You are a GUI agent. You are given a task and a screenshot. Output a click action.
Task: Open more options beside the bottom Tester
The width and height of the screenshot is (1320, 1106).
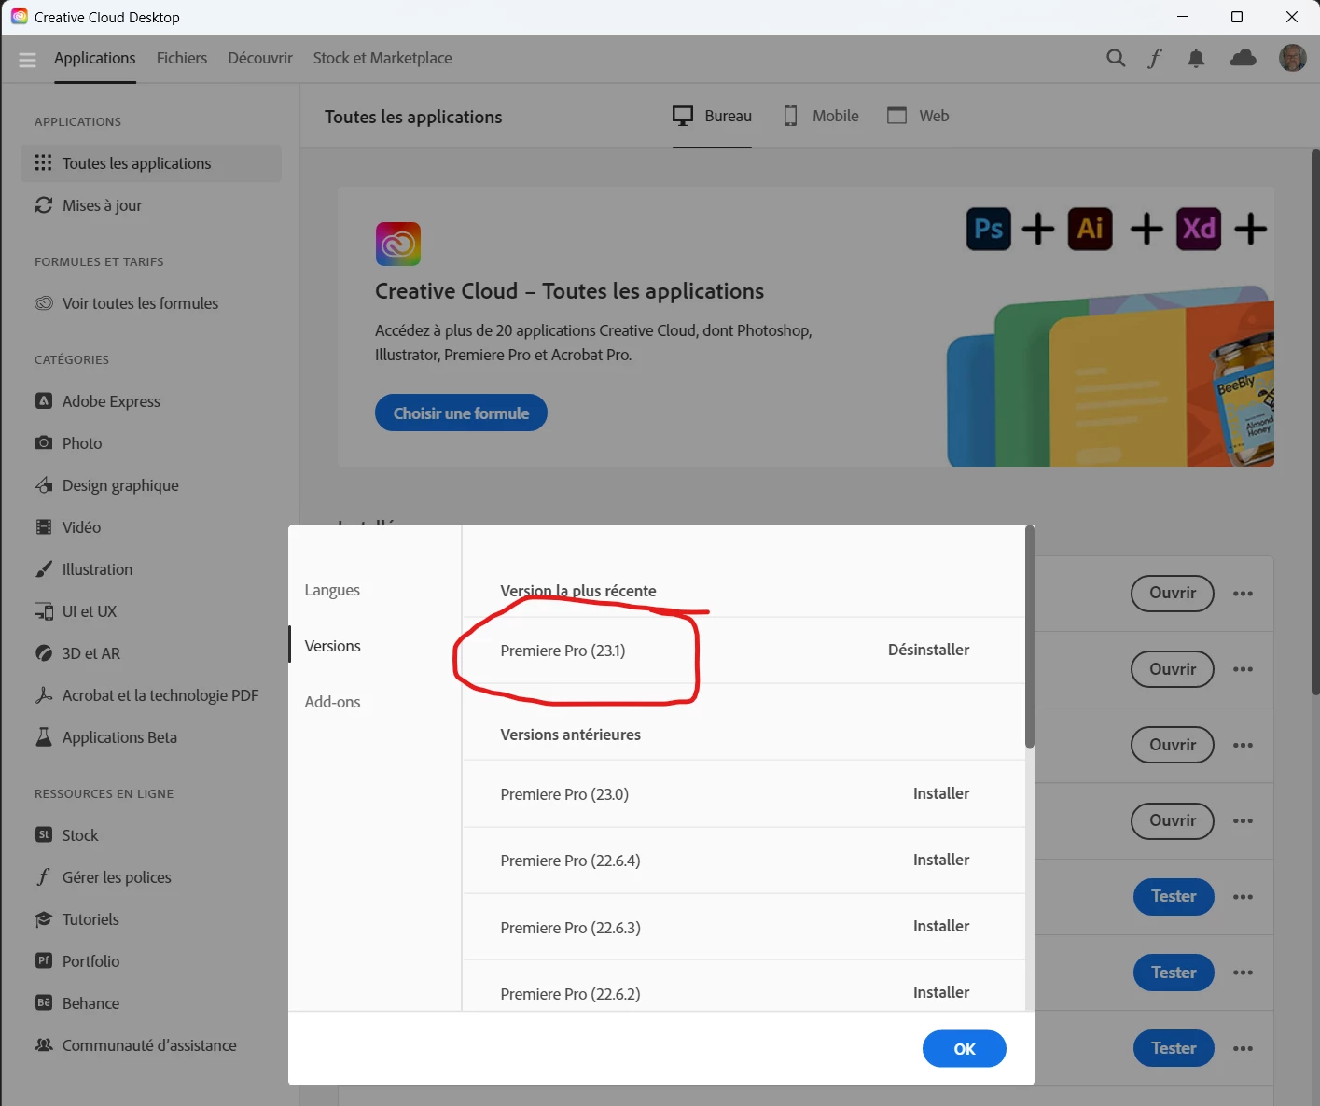tap(1243, 1048)
